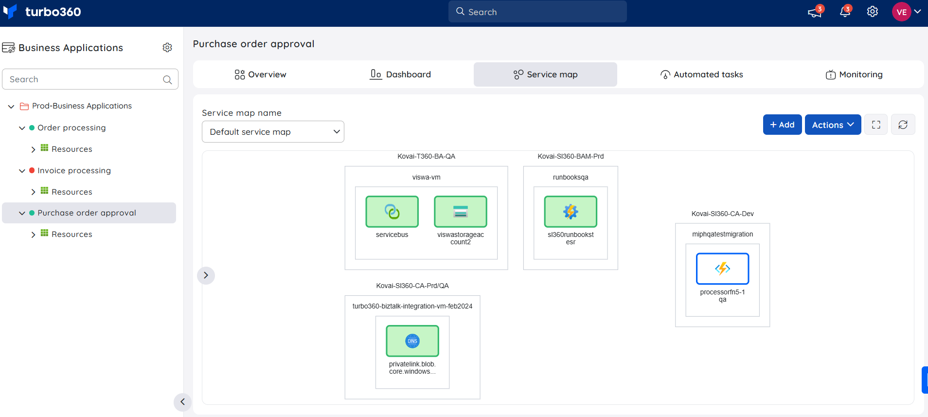Open the Monitoring tab
928x417 pixels.
pyautogui.click(x=854, y=74)
